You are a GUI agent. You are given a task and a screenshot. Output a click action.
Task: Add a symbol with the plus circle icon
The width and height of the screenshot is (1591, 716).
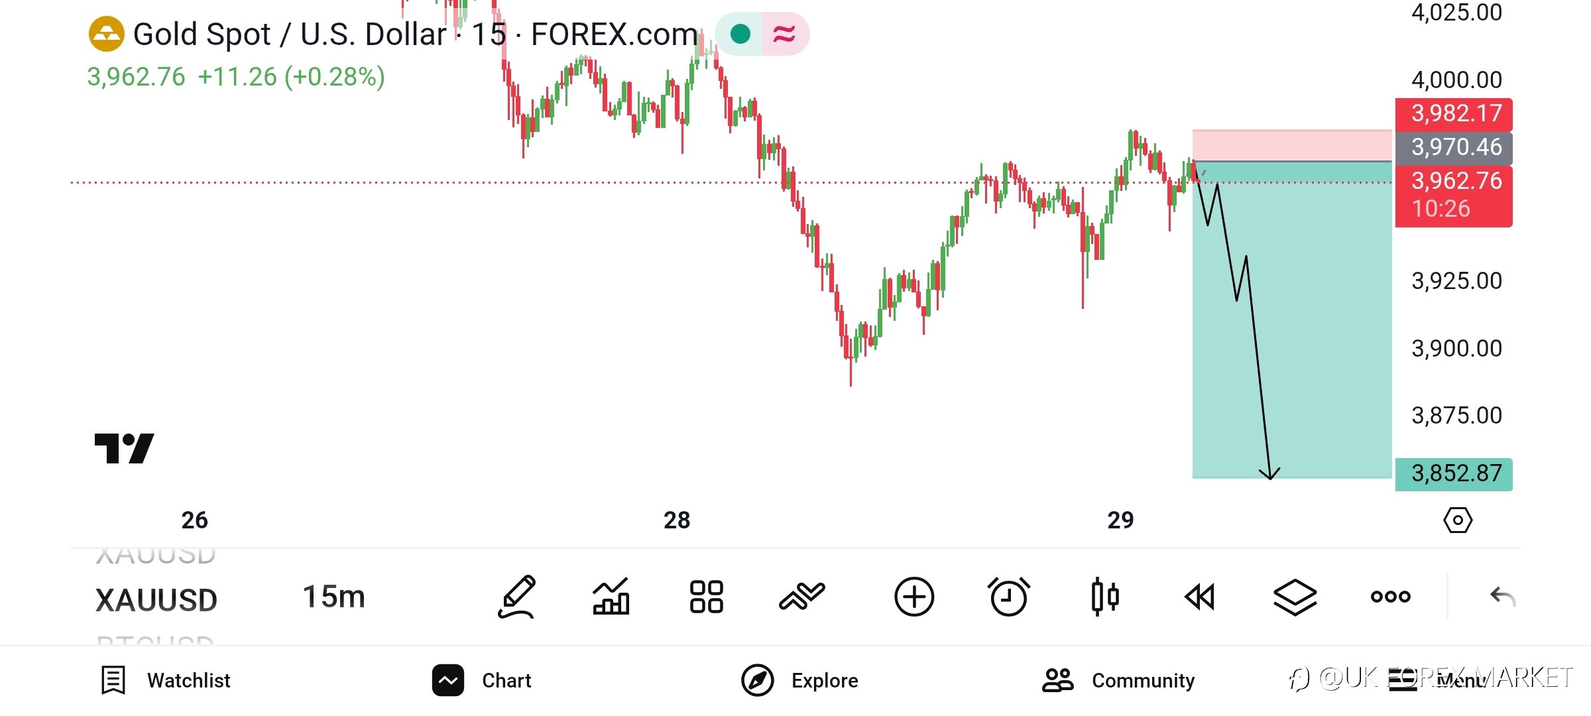tap(914, 597)
